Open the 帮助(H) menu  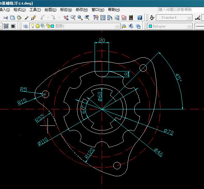click(114, 10)
